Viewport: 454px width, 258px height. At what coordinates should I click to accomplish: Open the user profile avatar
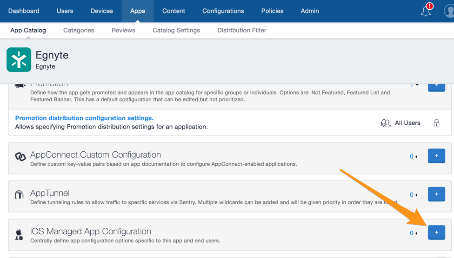[449, 11]
